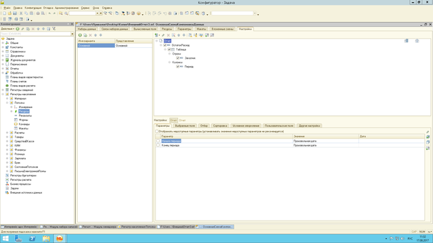The width and height of the screenshot is (433, 243).
Task: Open the Действия dropdown in Configuration panel
Action: pos(7,28)
